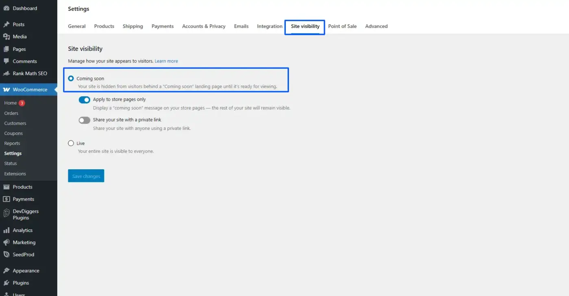Click the Marketing megaphone icon
569x296 pixels.
click(6, 242)
